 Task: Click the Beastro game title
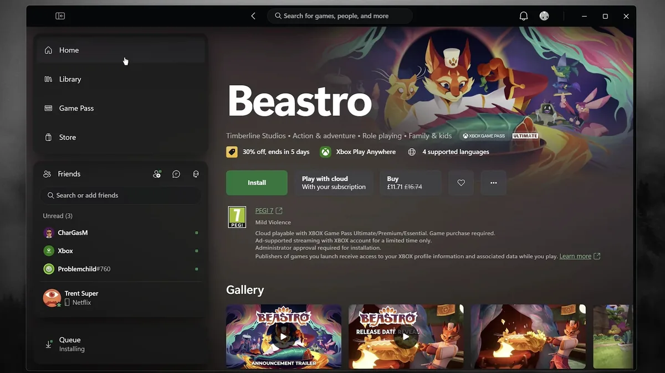[x=299, y=101]
